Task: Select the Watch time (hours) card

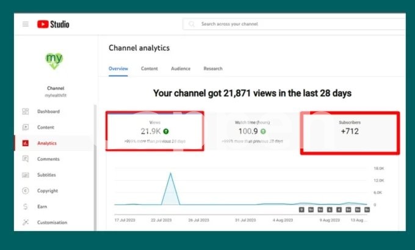Action: coord(252,131)
